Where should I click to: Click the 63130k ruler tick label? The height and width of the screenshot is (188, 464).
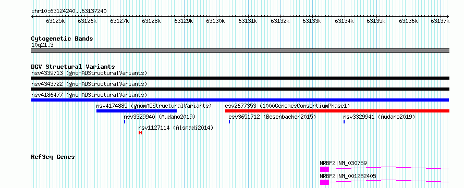(216, 21)
